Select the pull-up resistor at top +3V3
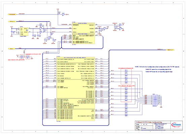The image size is (186, 134). click(x=58, y=12)
